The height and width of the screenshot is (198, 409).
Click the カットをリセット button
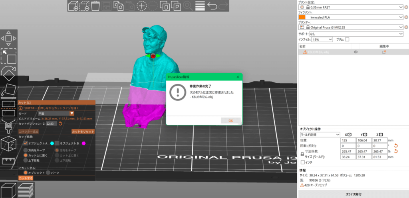click(x=83, y=131)
